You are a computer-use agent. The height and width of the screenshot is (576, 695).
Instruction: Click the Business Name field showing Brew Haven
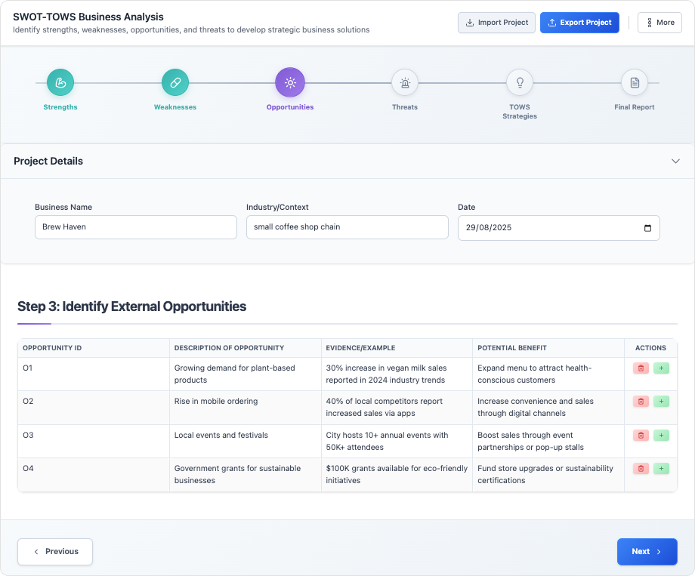(x=135, y=227)
